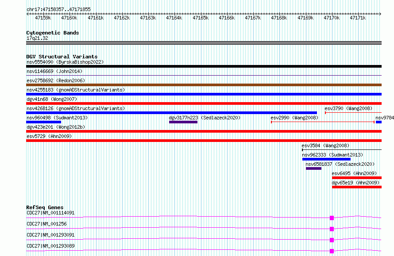The height and width of the screenshot is (256, 394).
Task: Open the CDC27|NM_001256 transcript label
Action: (x=46, y=224)
